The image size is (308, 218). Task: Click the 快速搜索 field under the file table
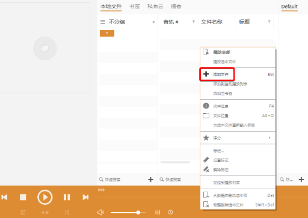(179, 180)
